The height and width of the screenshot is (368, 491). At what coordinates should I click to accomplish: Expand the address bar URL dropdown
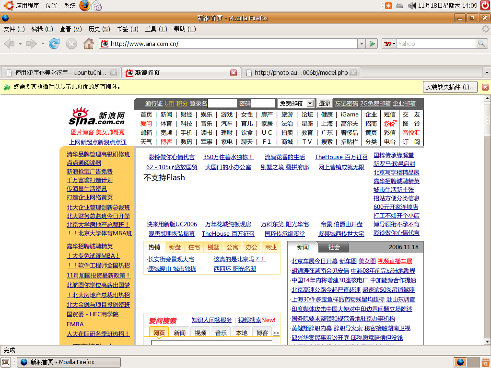point(362,44)
